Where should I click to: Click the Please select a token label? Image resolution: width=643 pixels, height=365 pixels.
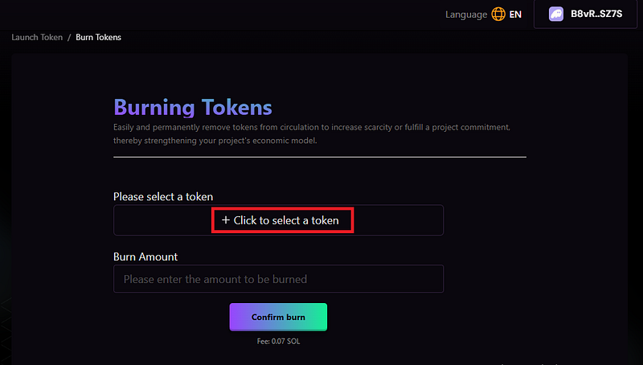(163, 196)
